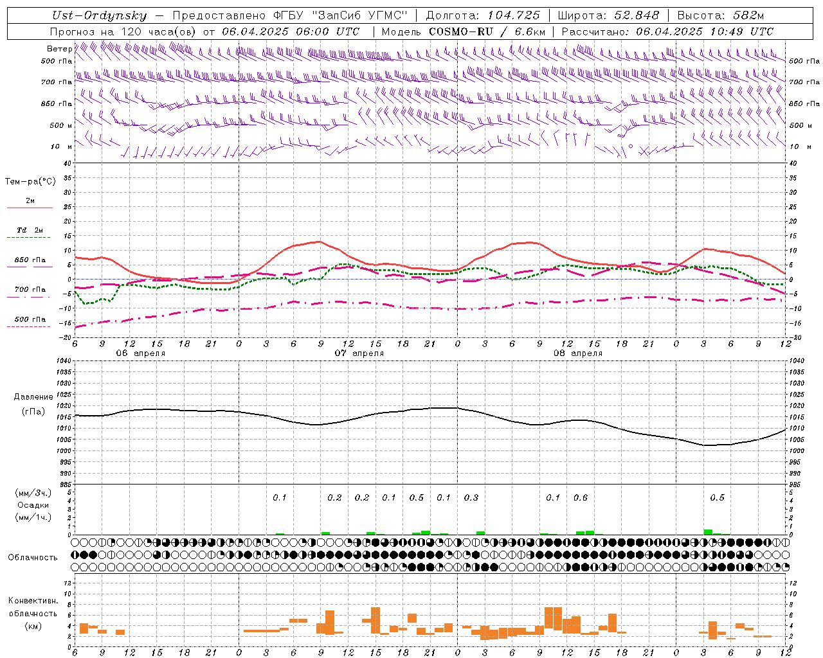Click the 06 апреля date label

click(140, 353)
